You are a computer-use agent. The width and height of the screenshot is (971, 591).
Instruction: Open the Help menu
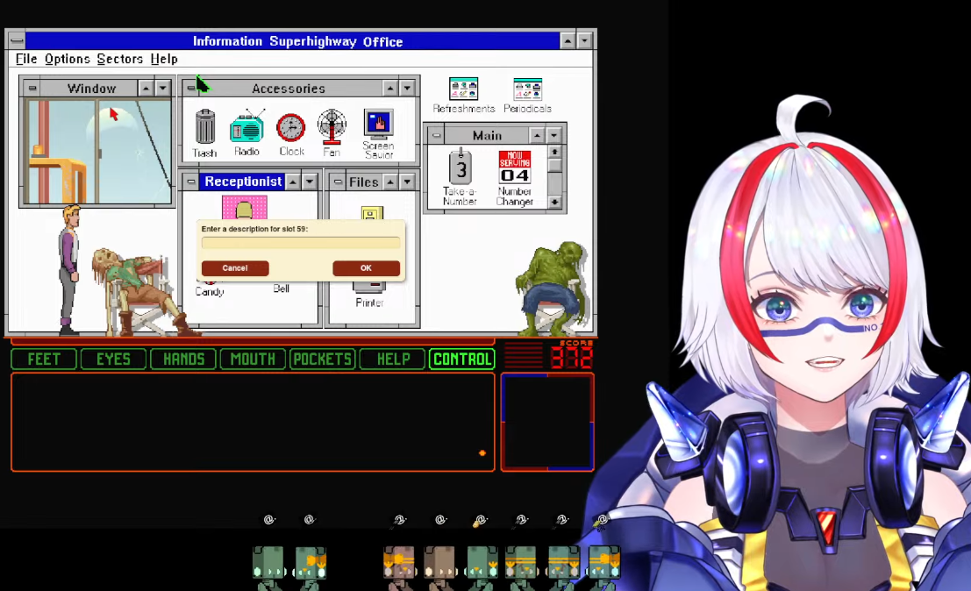(164, 59)
